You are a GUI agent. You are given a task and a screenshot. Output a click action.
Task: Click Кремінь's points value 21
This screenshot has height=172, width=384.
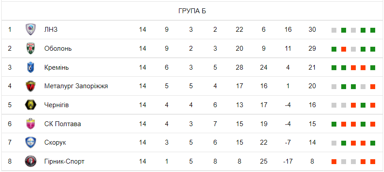click(312, 67)
